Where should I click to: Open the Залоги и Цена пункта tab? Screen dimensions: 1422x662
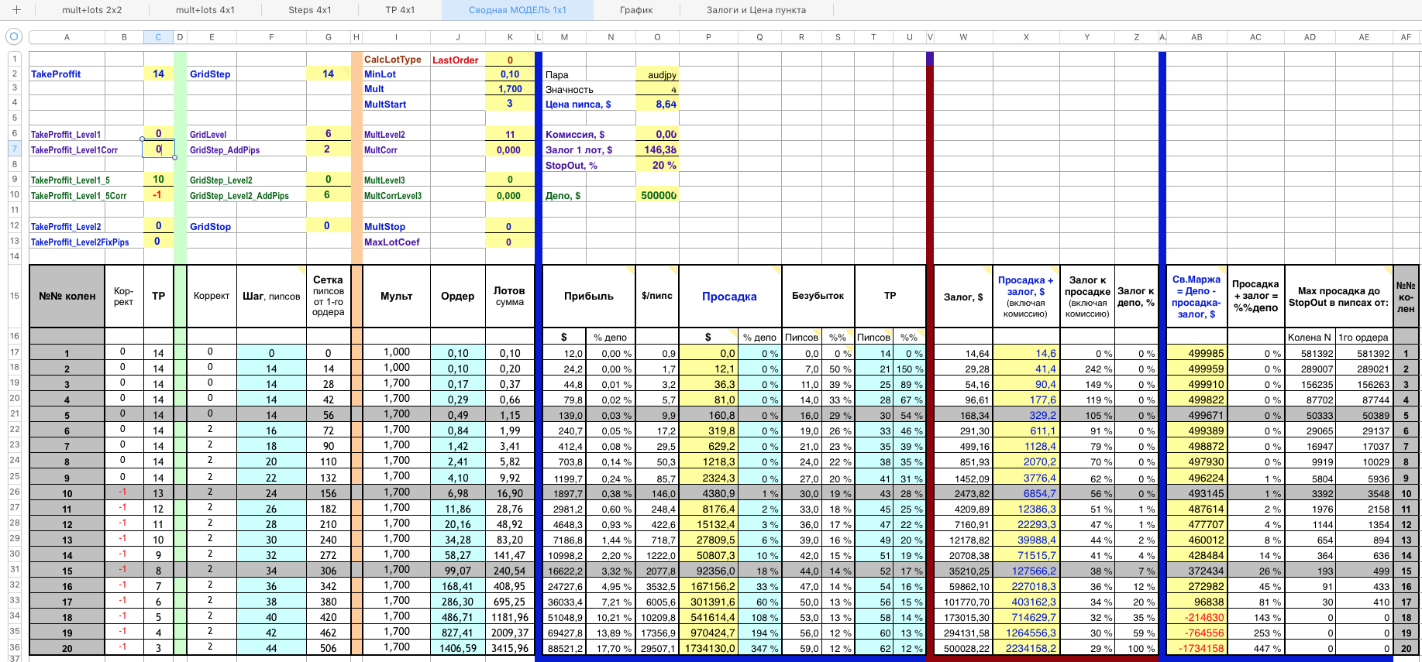pos(756,10)
